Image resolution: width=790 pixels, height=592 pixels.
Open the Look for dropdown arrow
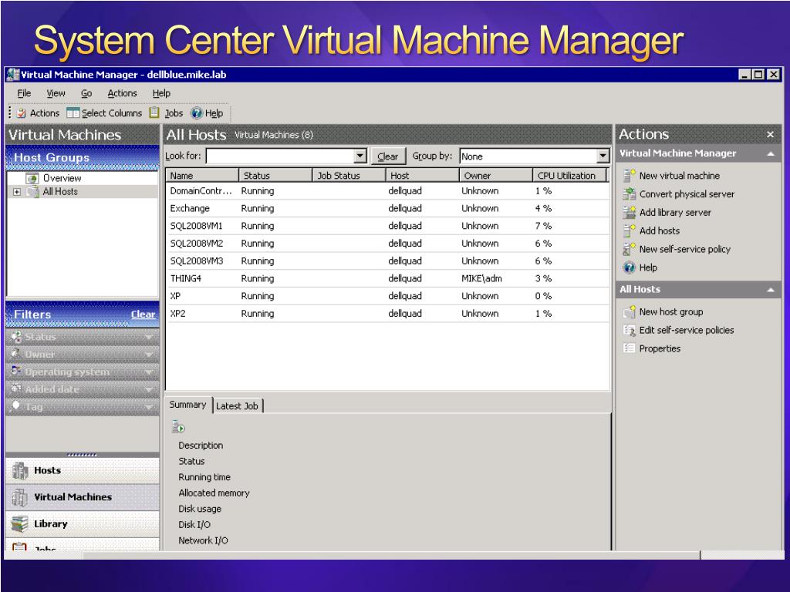[360, 156]
